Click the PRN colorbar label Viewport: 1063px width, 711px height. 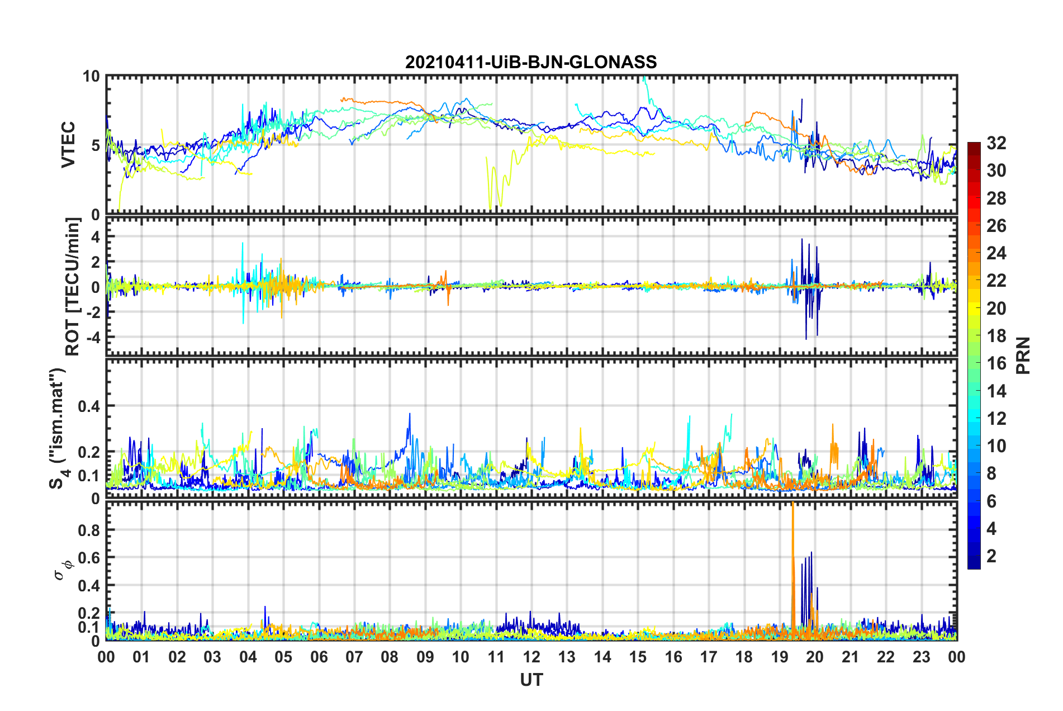coord(1023,355)
